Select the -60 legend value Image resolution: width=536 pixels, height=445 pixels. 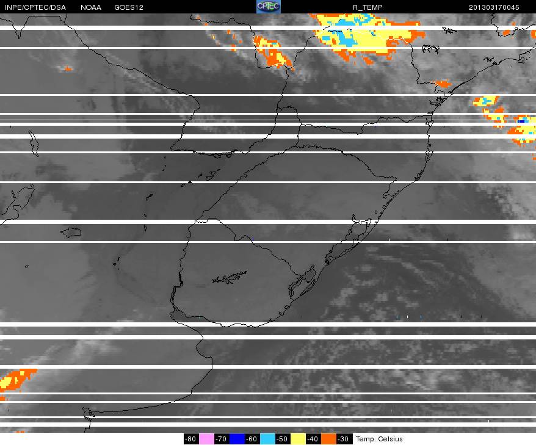(252, 439)
